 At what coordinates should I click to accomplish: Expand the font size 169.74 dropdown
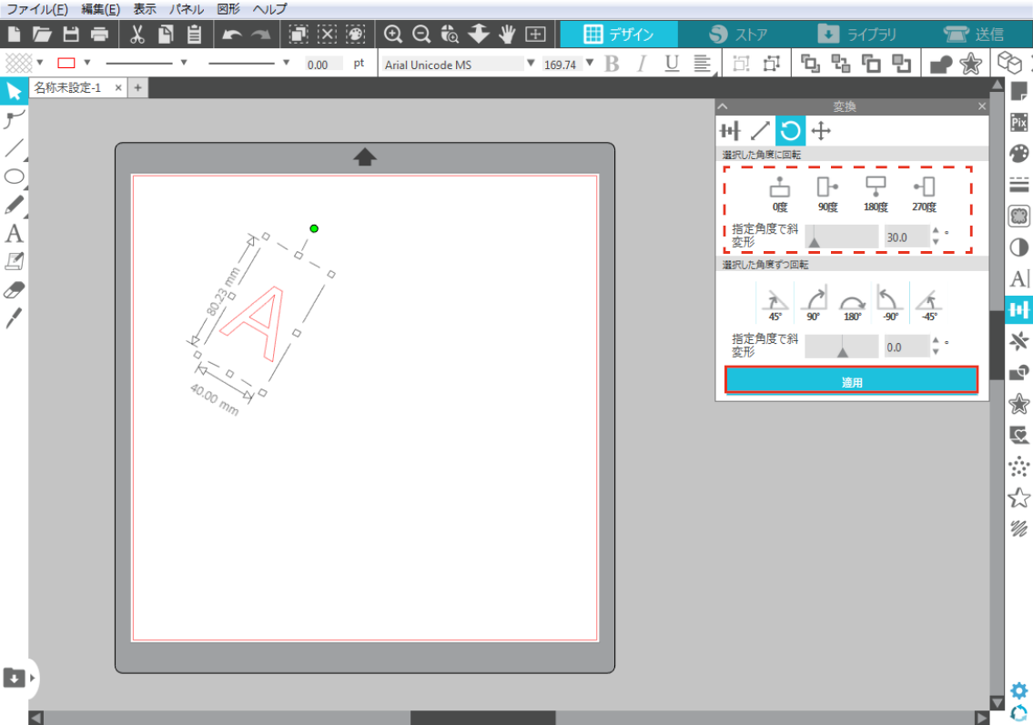pyautogui.click(x=589, y=64)
